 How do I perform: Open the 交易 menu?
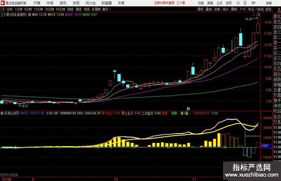click(x=121, y=3)
